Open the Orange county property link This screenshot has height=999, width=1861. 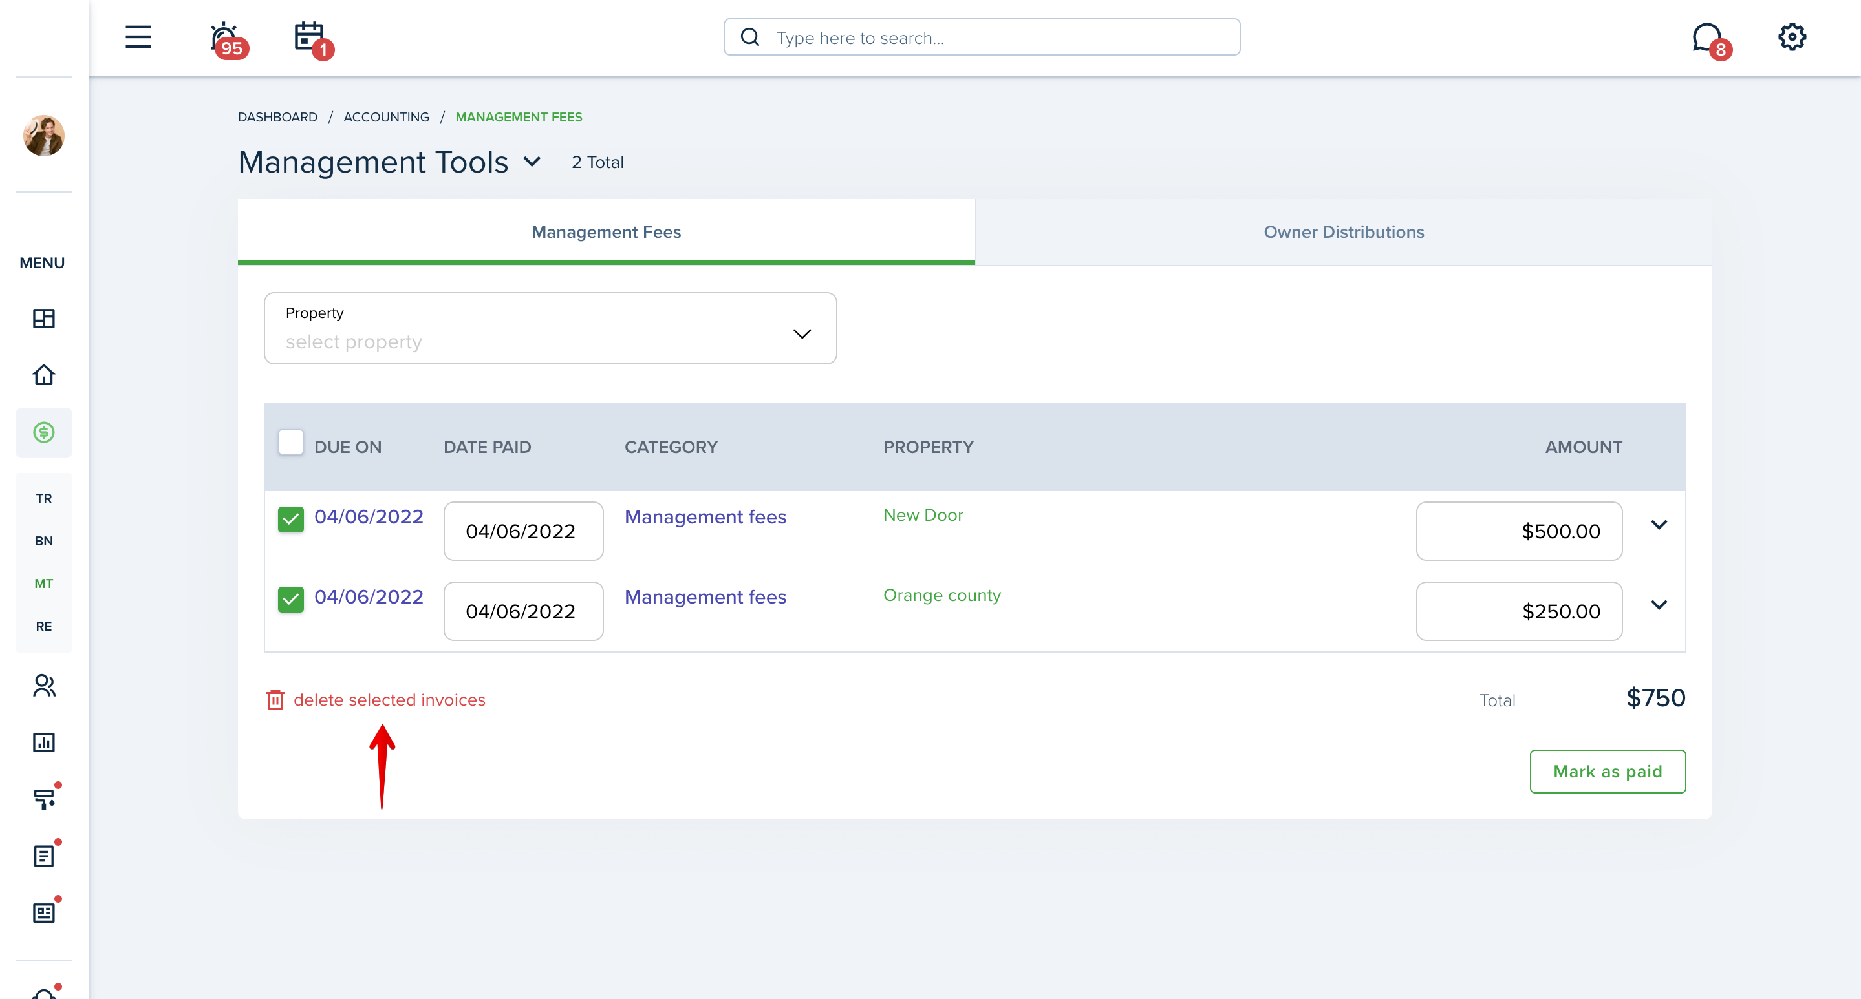[x=942, y=596]
